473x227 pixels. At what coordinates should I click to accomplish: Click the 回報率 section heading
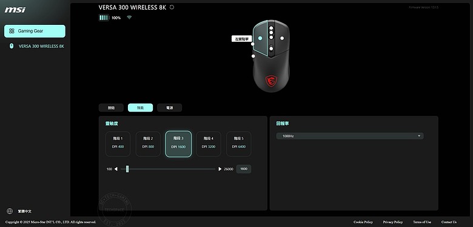click(283, 123)
